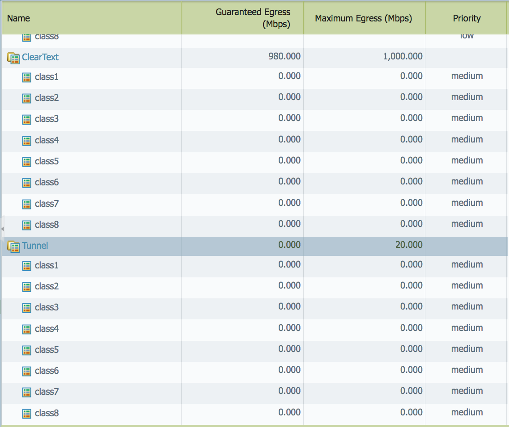Image resolution: width=509 pixels, height=427 pixels.
Task: Click medium priority of Tunnel class8
Action: point(467,412)
